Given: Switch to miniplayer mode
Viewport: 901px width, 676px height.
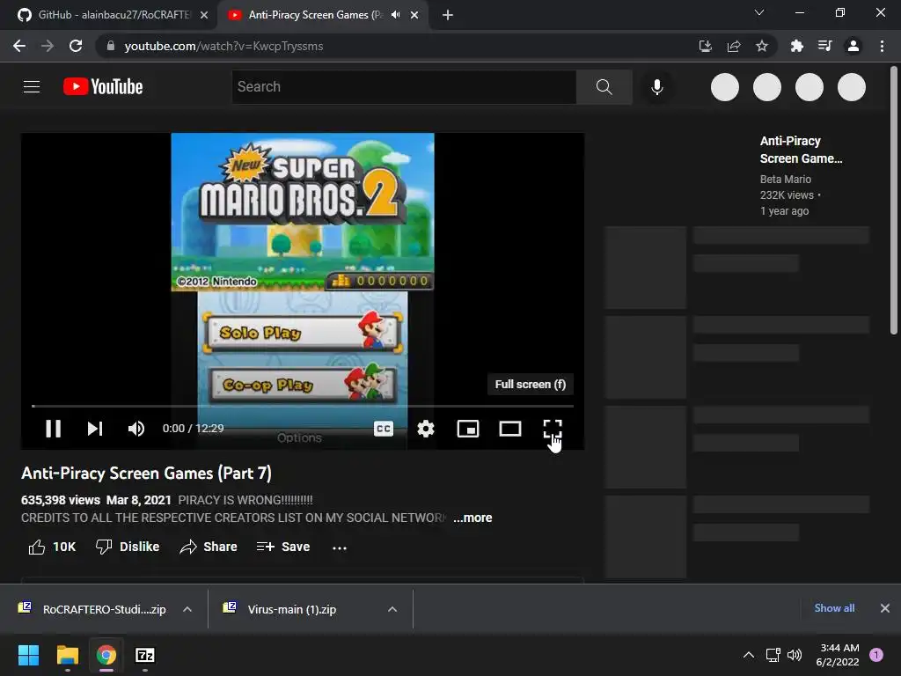Looking at the screenshot, I should 468,429.
